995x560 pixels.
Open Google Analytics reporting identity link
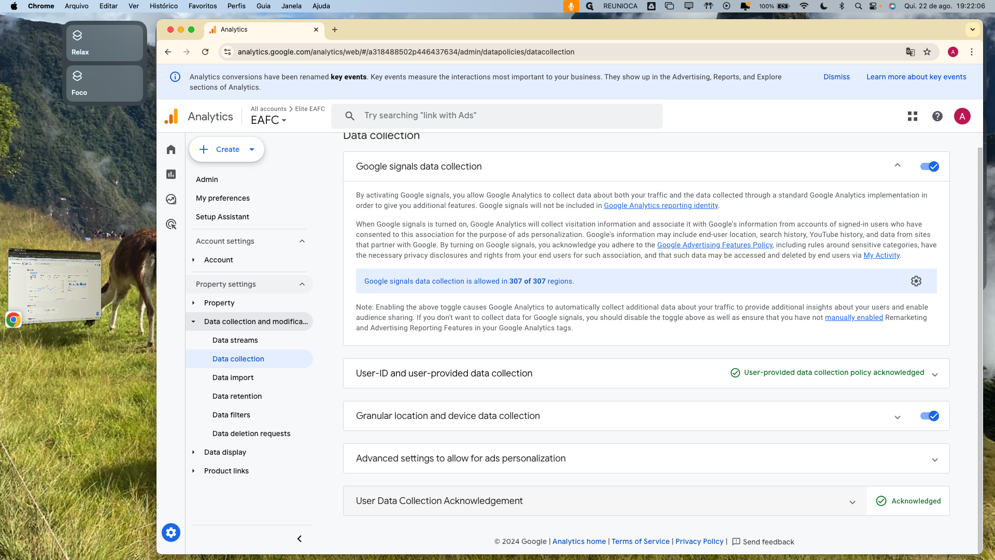661,205
